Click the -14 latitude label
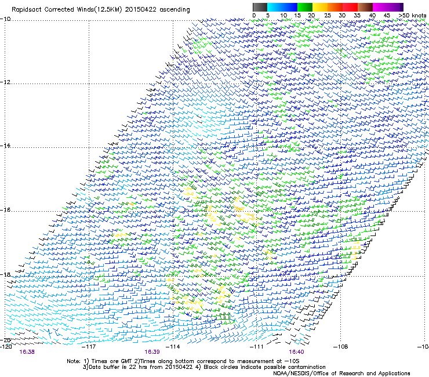Image resolution: width=429 pixels, height=377 pixels. (x=5, y=146)
